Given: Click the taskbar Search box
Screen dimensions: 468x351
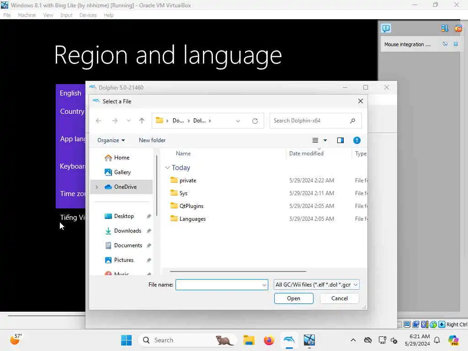Looking at the screenshot, I should [x=187, y=340].
